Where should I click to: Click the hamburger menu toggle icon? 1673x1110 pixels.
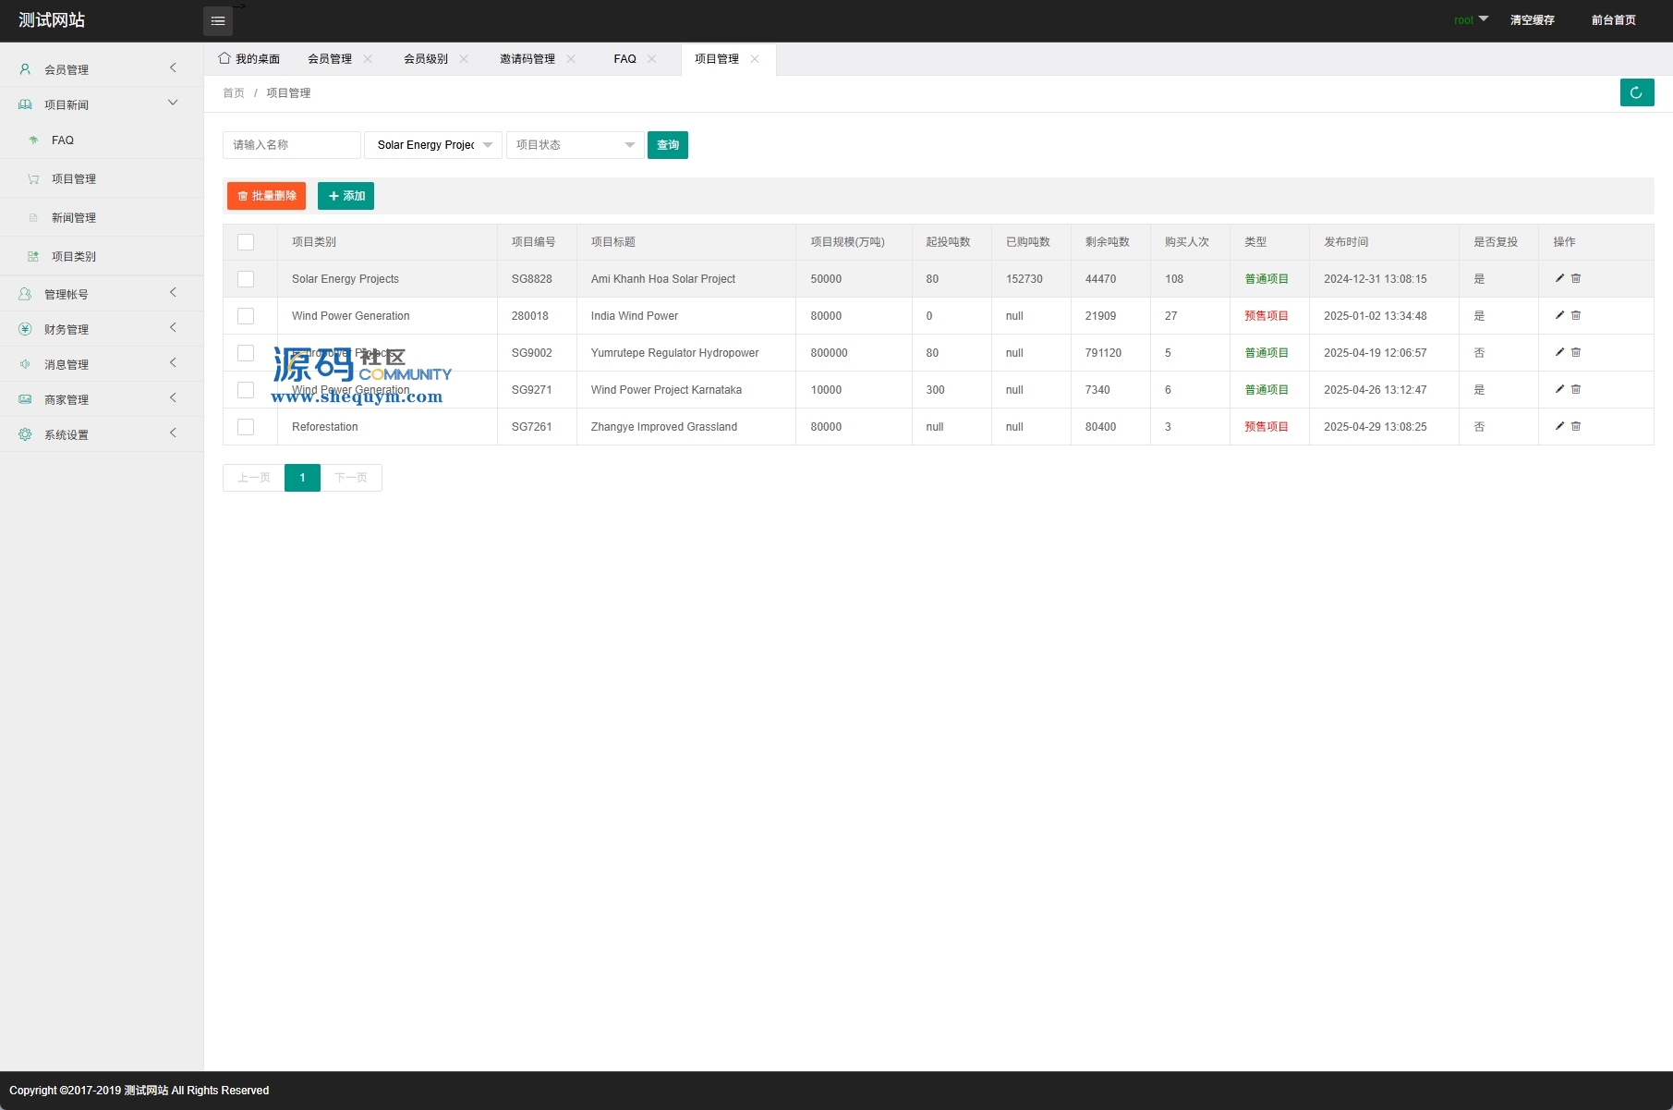tap(218, 21)
